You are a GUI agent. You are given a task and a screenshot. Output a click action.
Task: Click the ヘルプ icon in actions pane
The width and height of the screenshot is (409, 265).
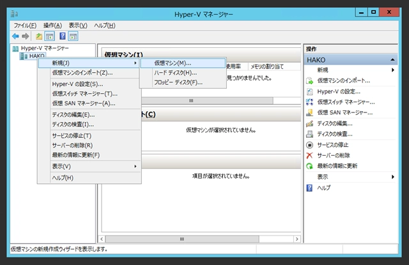coord(309,188)
